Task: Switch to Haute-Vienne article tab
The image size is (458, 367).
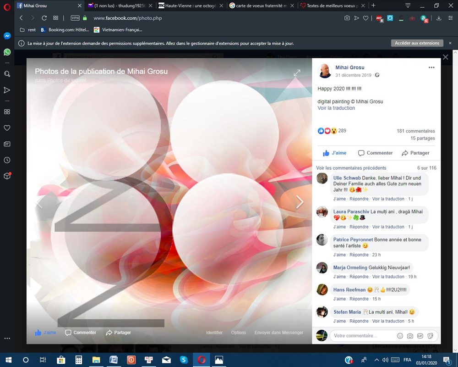Action: click(191, 6)
